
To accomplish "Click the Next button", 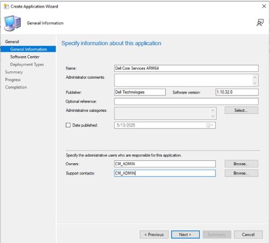I will [185, 234].
